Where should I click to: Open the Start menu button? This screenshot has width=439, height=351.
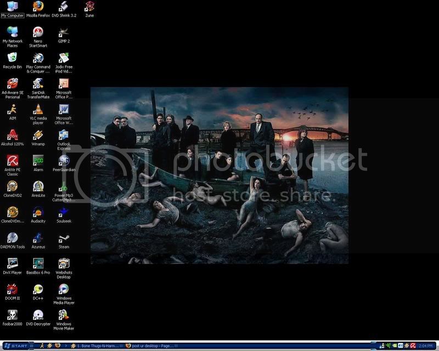tap(16, 346)
